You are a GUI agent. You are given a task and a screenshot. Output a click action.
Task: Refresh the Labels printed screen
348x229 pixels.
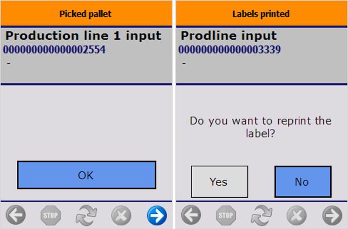261,216
